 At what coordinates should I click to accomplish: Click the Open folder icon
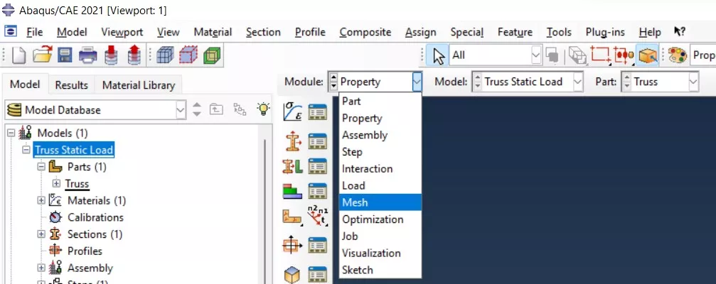coord(43,55)
